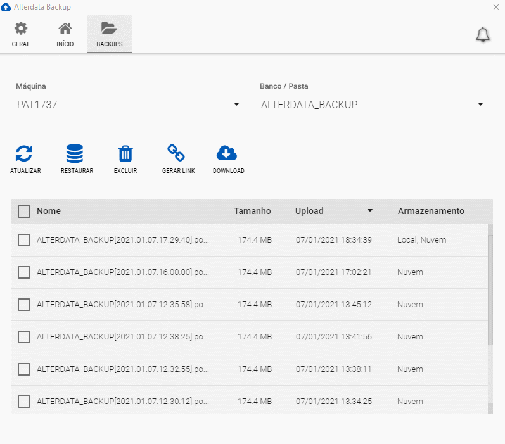Click the Download cloud icon

coord(226,153)
